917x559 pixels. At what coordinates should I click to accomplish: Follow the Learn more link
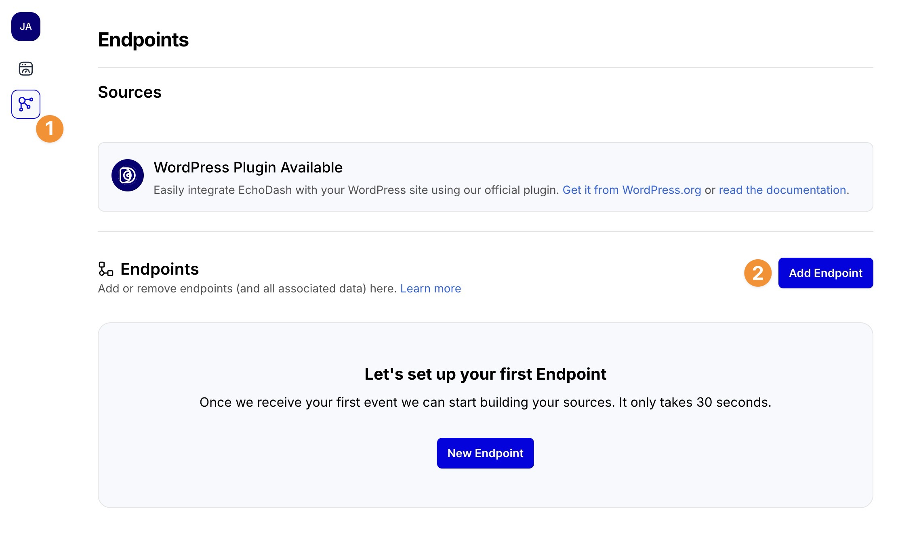[x=431, y=288]
